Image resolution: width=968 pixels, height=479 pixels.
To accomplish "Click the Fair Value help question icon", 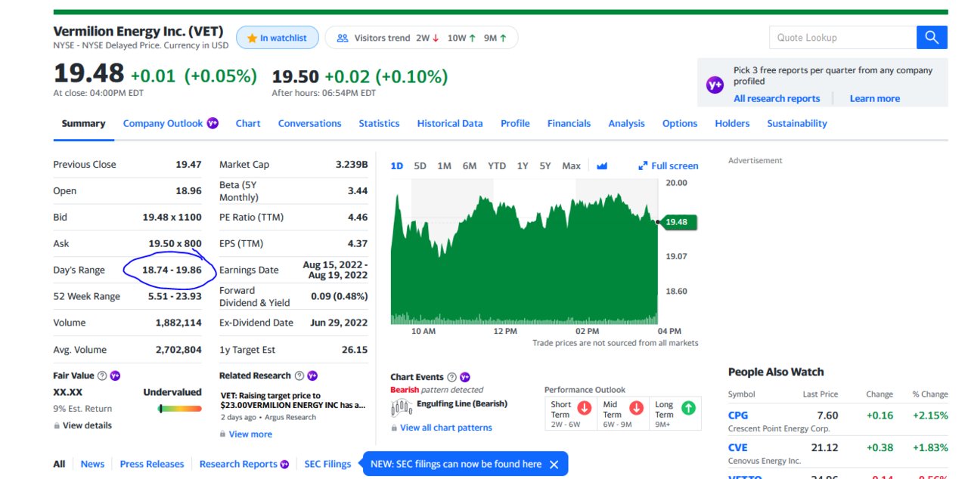I will [102, 375].
